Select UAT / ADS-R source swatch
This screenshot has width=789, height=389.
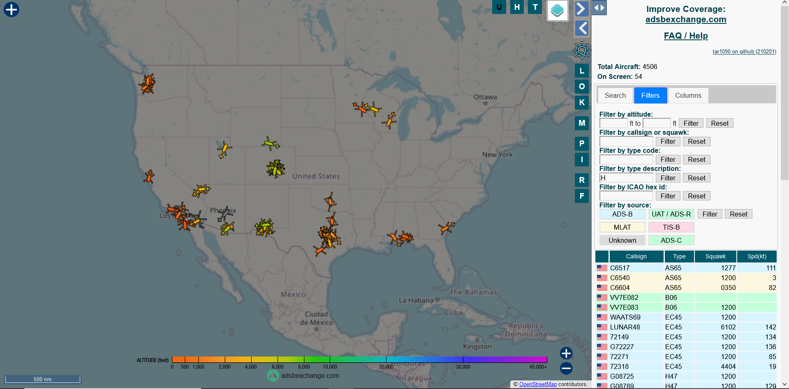click(x=671, y=214)
